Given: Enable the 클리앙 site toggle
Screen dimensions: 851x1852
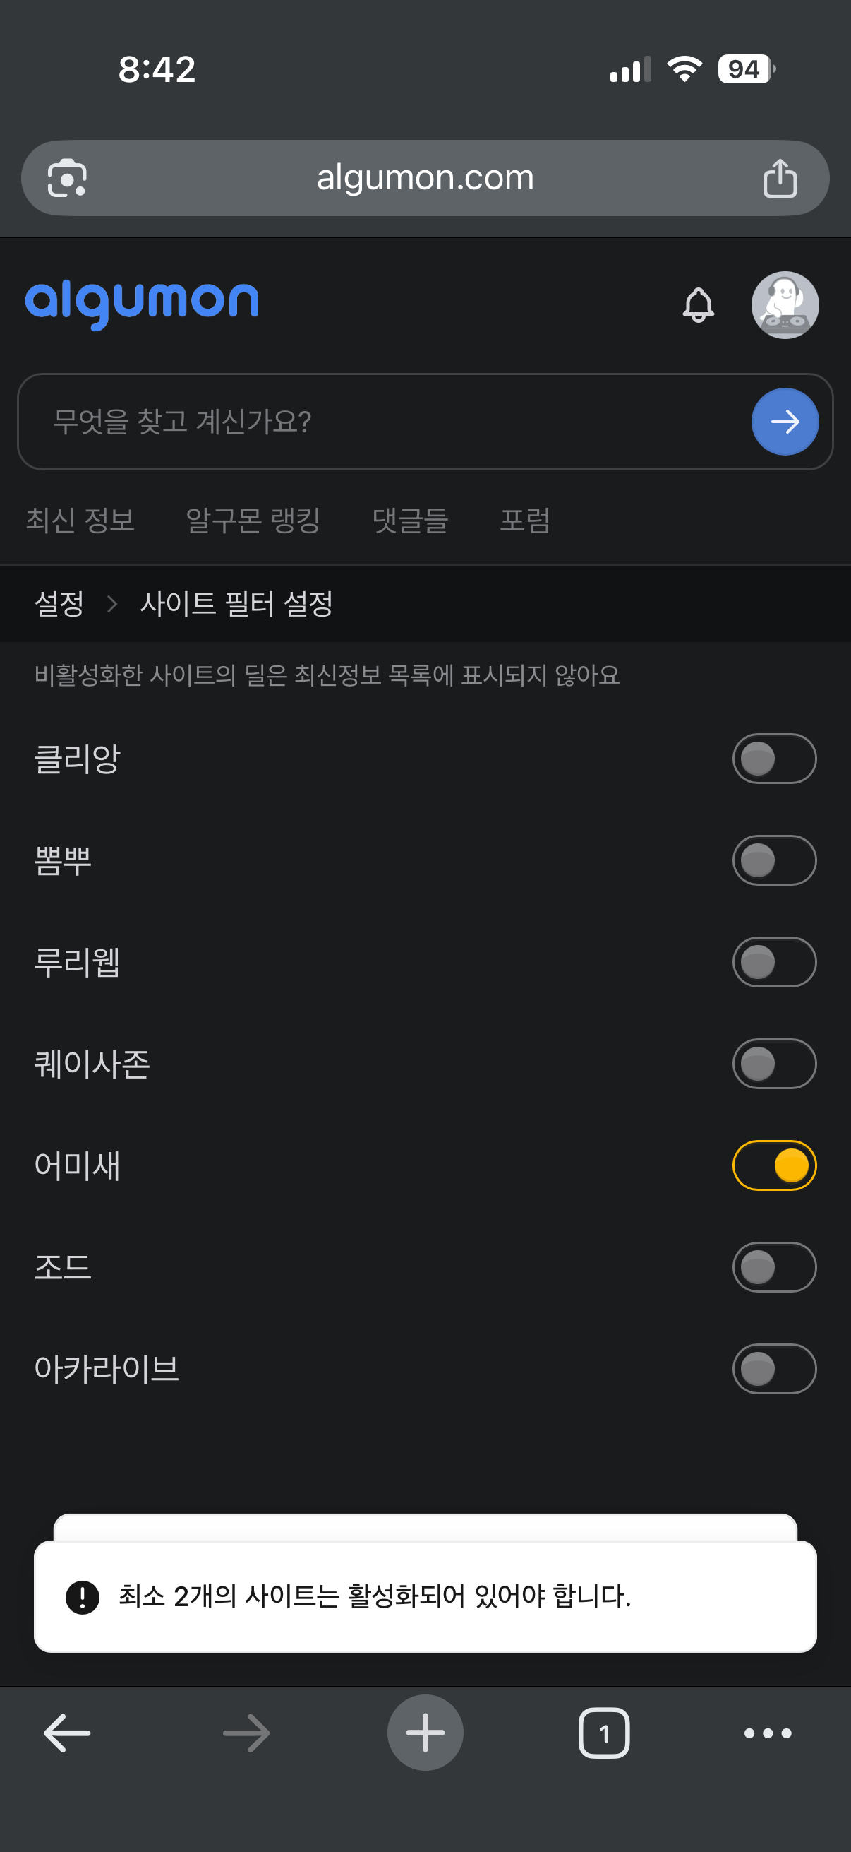Looking at the screenshot, I should [773, 759].
